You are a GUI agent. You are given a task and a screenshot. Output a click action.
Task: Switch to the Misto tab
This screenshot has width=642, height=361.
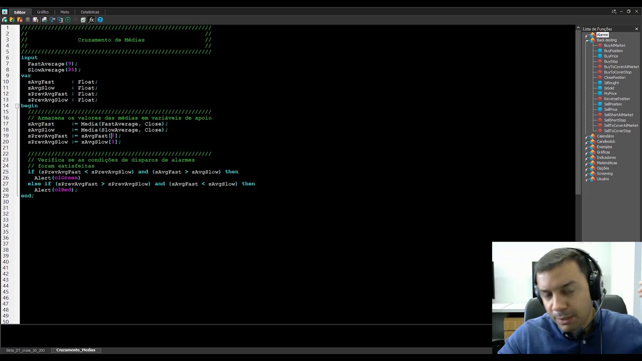(65, 12)
